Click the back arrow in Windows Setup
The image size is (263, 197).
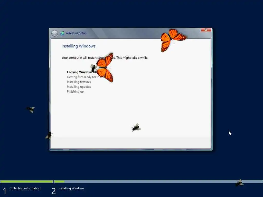click(x=54, y=33)
